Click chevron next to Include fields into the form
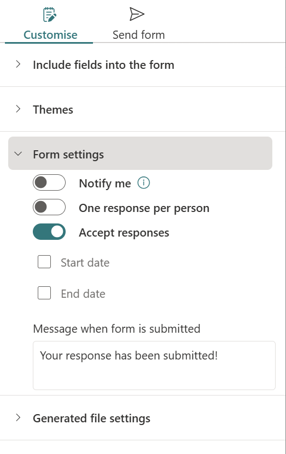The width and height of the screenshot is (286, 454). pyautogui.click(x=18, y=64)
